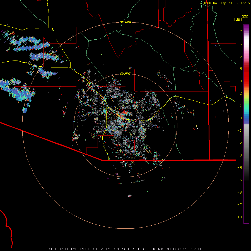Click the 0 value on the color scale
The height and width of the screenshot is (251, 251).
click(241, 118)
